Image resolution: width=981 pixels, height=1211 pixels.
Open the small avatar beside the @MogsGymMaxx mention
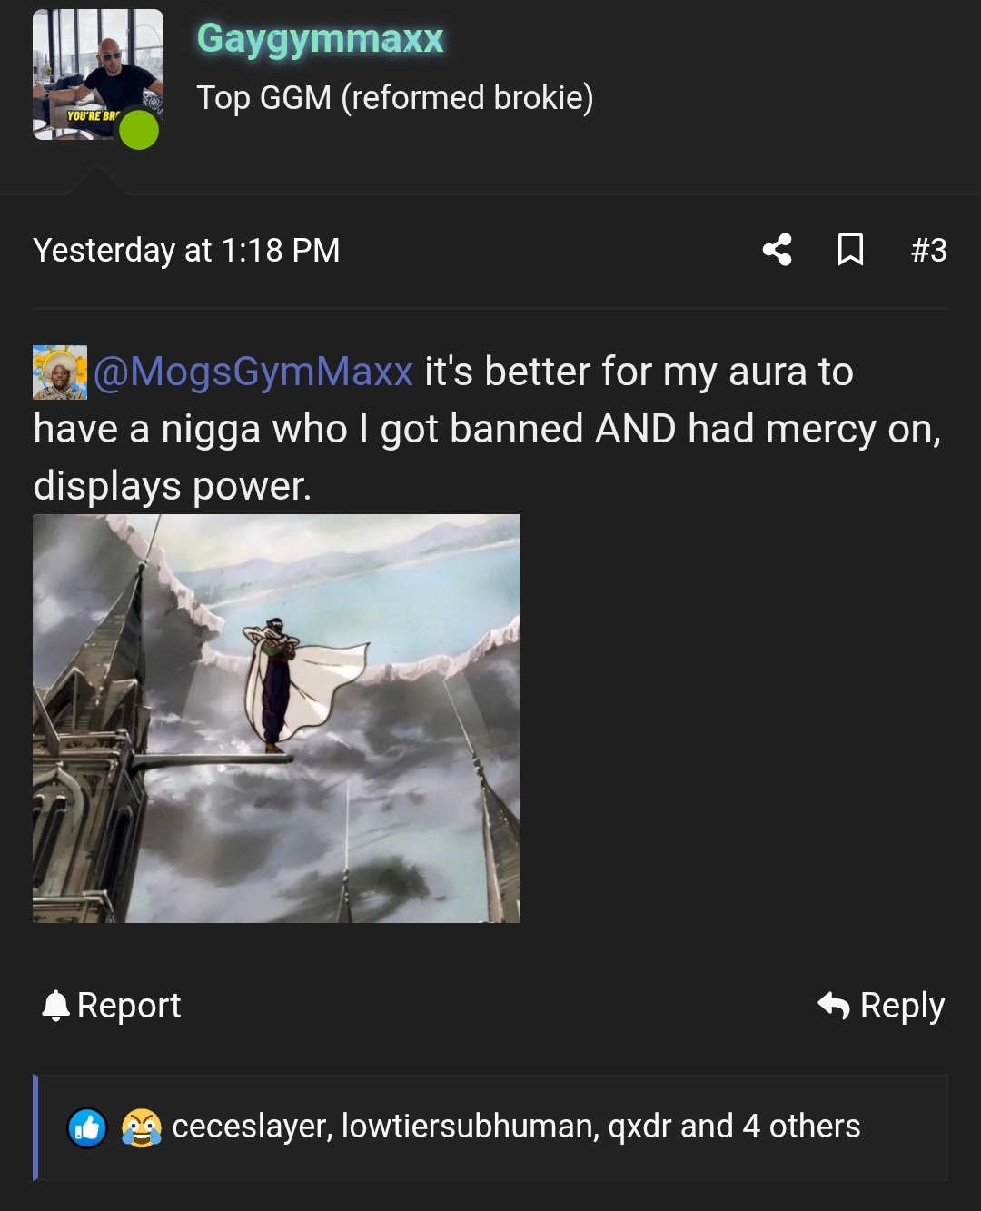point(60,372)
